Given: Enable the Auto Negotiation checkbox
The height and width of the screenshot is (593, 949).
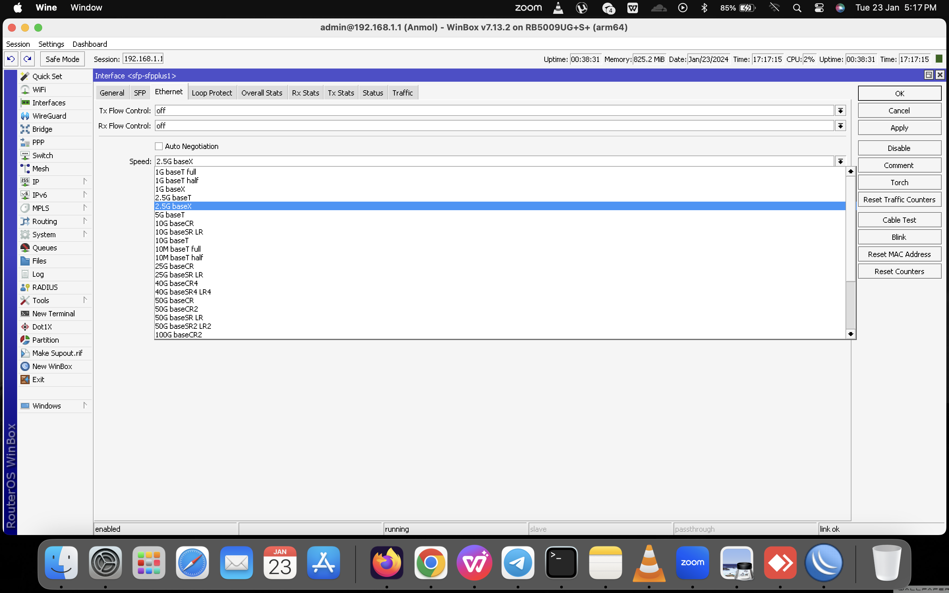Looking at the screenshot, I should pos(159,146).
